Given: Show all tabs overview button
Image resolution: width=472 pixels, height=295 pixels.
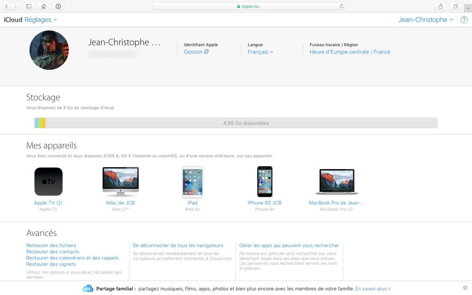Looking at the screenshot, I should click(455, 6).
